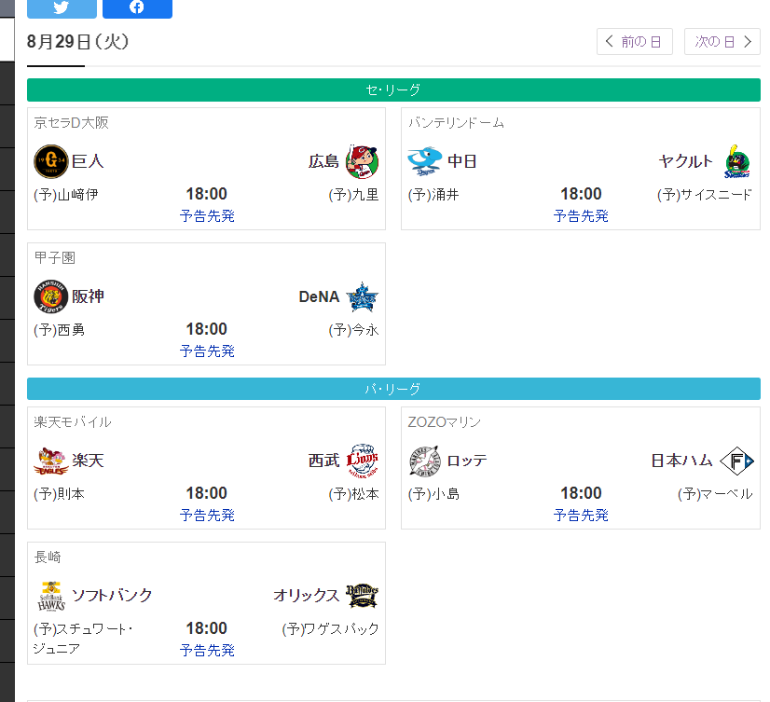Open 予告先発 link for 阪神 vs DeNA
Image resolution: width=770 pixels, height=702 pixels.
click(x=207, y=351)
